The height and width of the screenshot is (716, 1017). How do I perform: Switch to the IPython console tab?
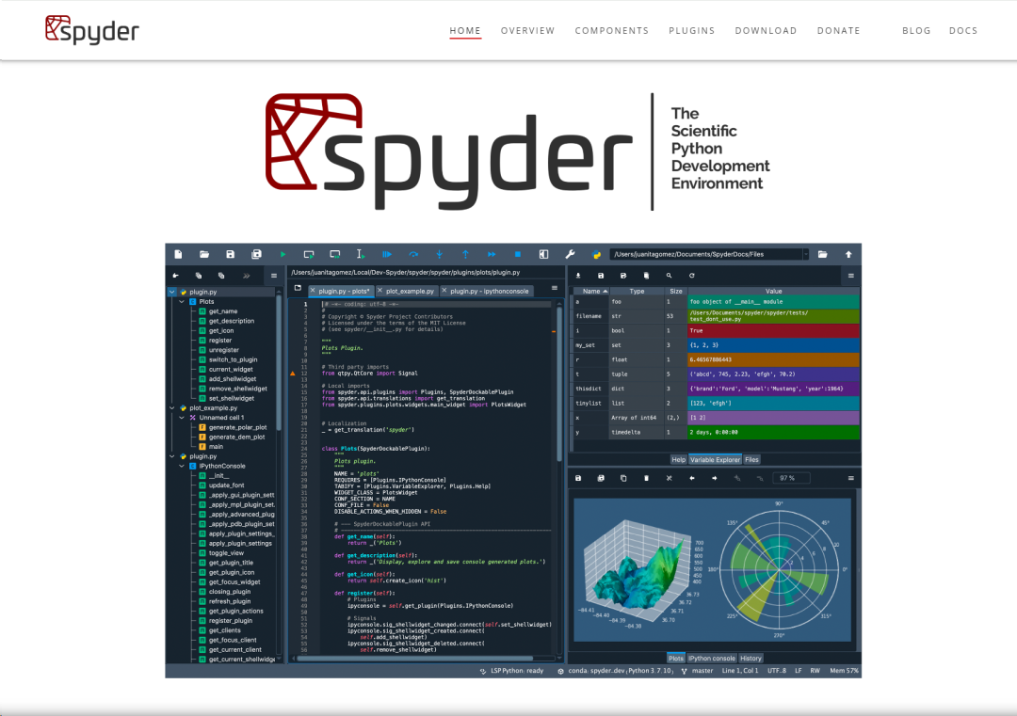pos(712,659)
